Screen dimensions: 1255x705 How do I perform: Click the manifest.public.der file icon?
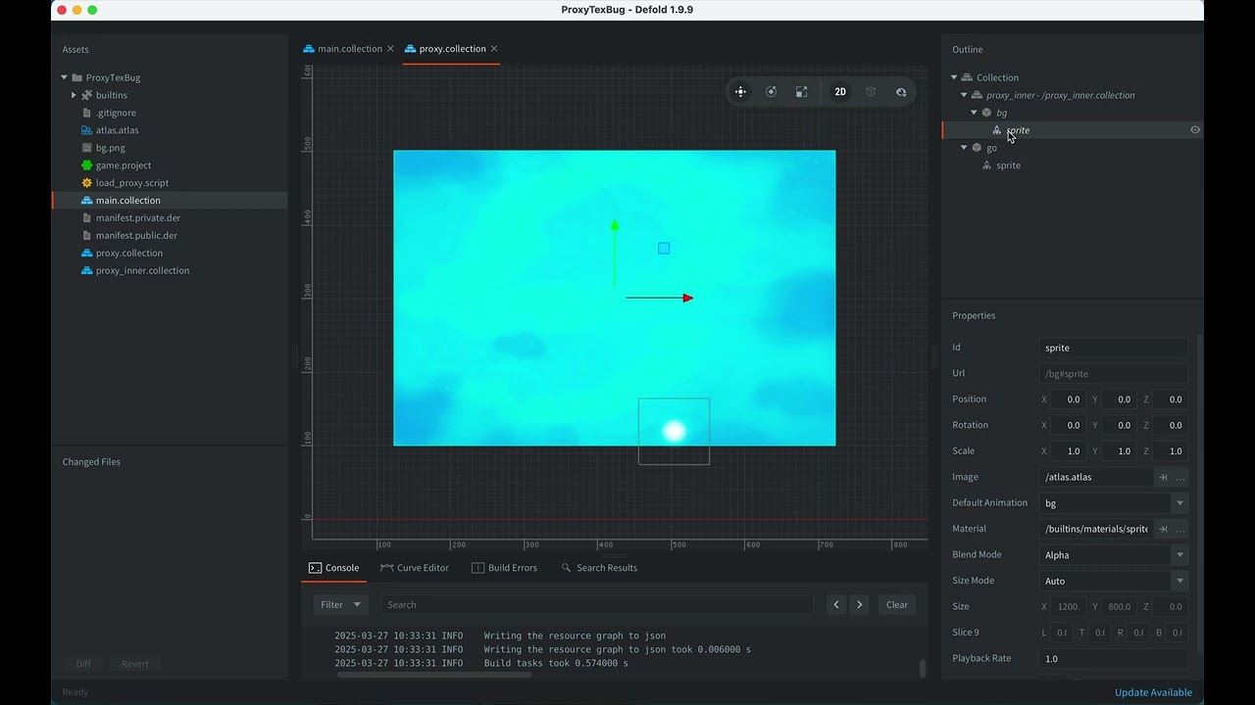click(87, 236)
